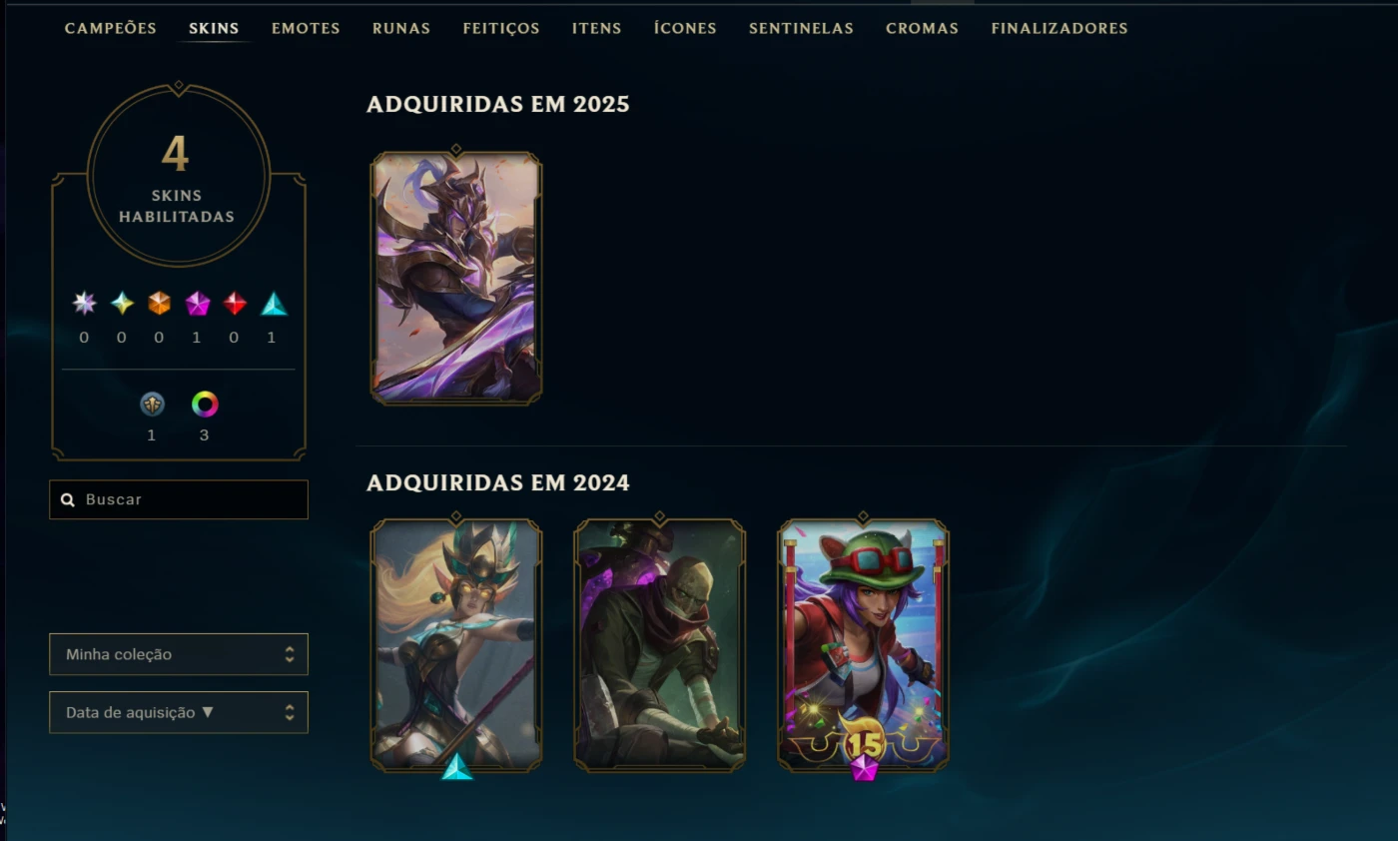Select the Teemo skin with 15 badge
1398x841 pixels.
tap(864, 645)
